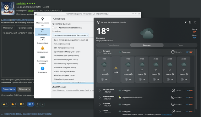The image size is (201, 117).
Task: Expand the понедельник 12.10.2026 forecast
Action: pos(100,97)
